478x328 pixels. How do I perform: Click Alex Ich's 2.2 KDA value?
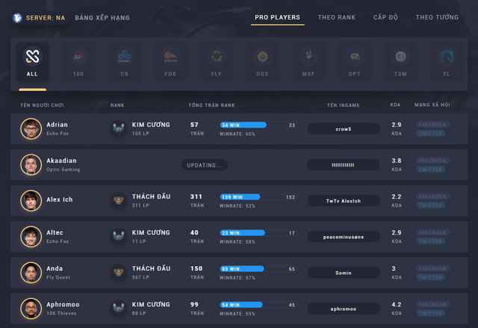click(397, 197)
